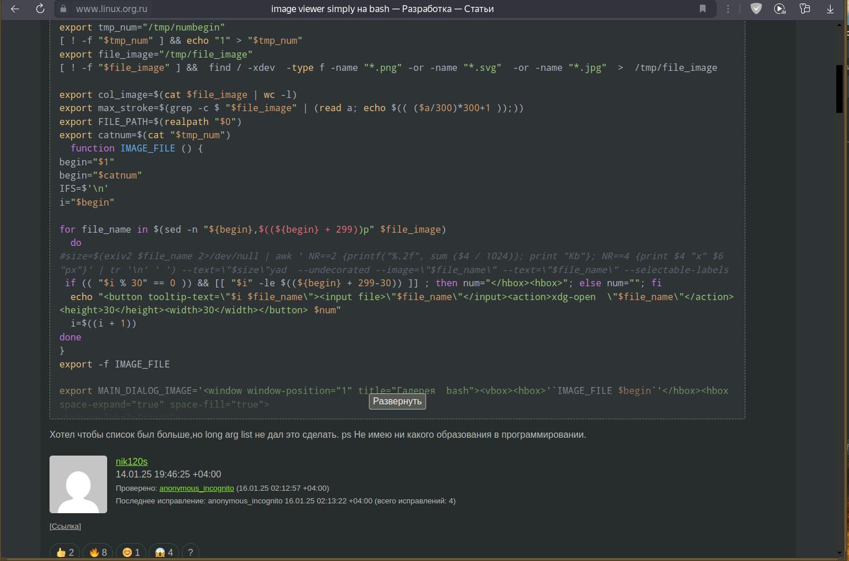Click the media playback toolbar icon

pyautogui.click(x=780, y=9)
